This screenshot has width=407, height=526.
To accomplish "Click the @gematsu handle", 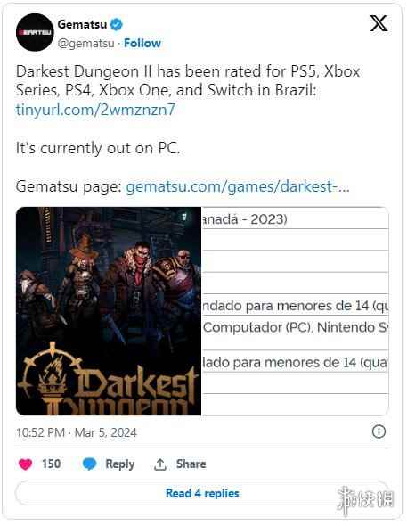I will [86, 44].
